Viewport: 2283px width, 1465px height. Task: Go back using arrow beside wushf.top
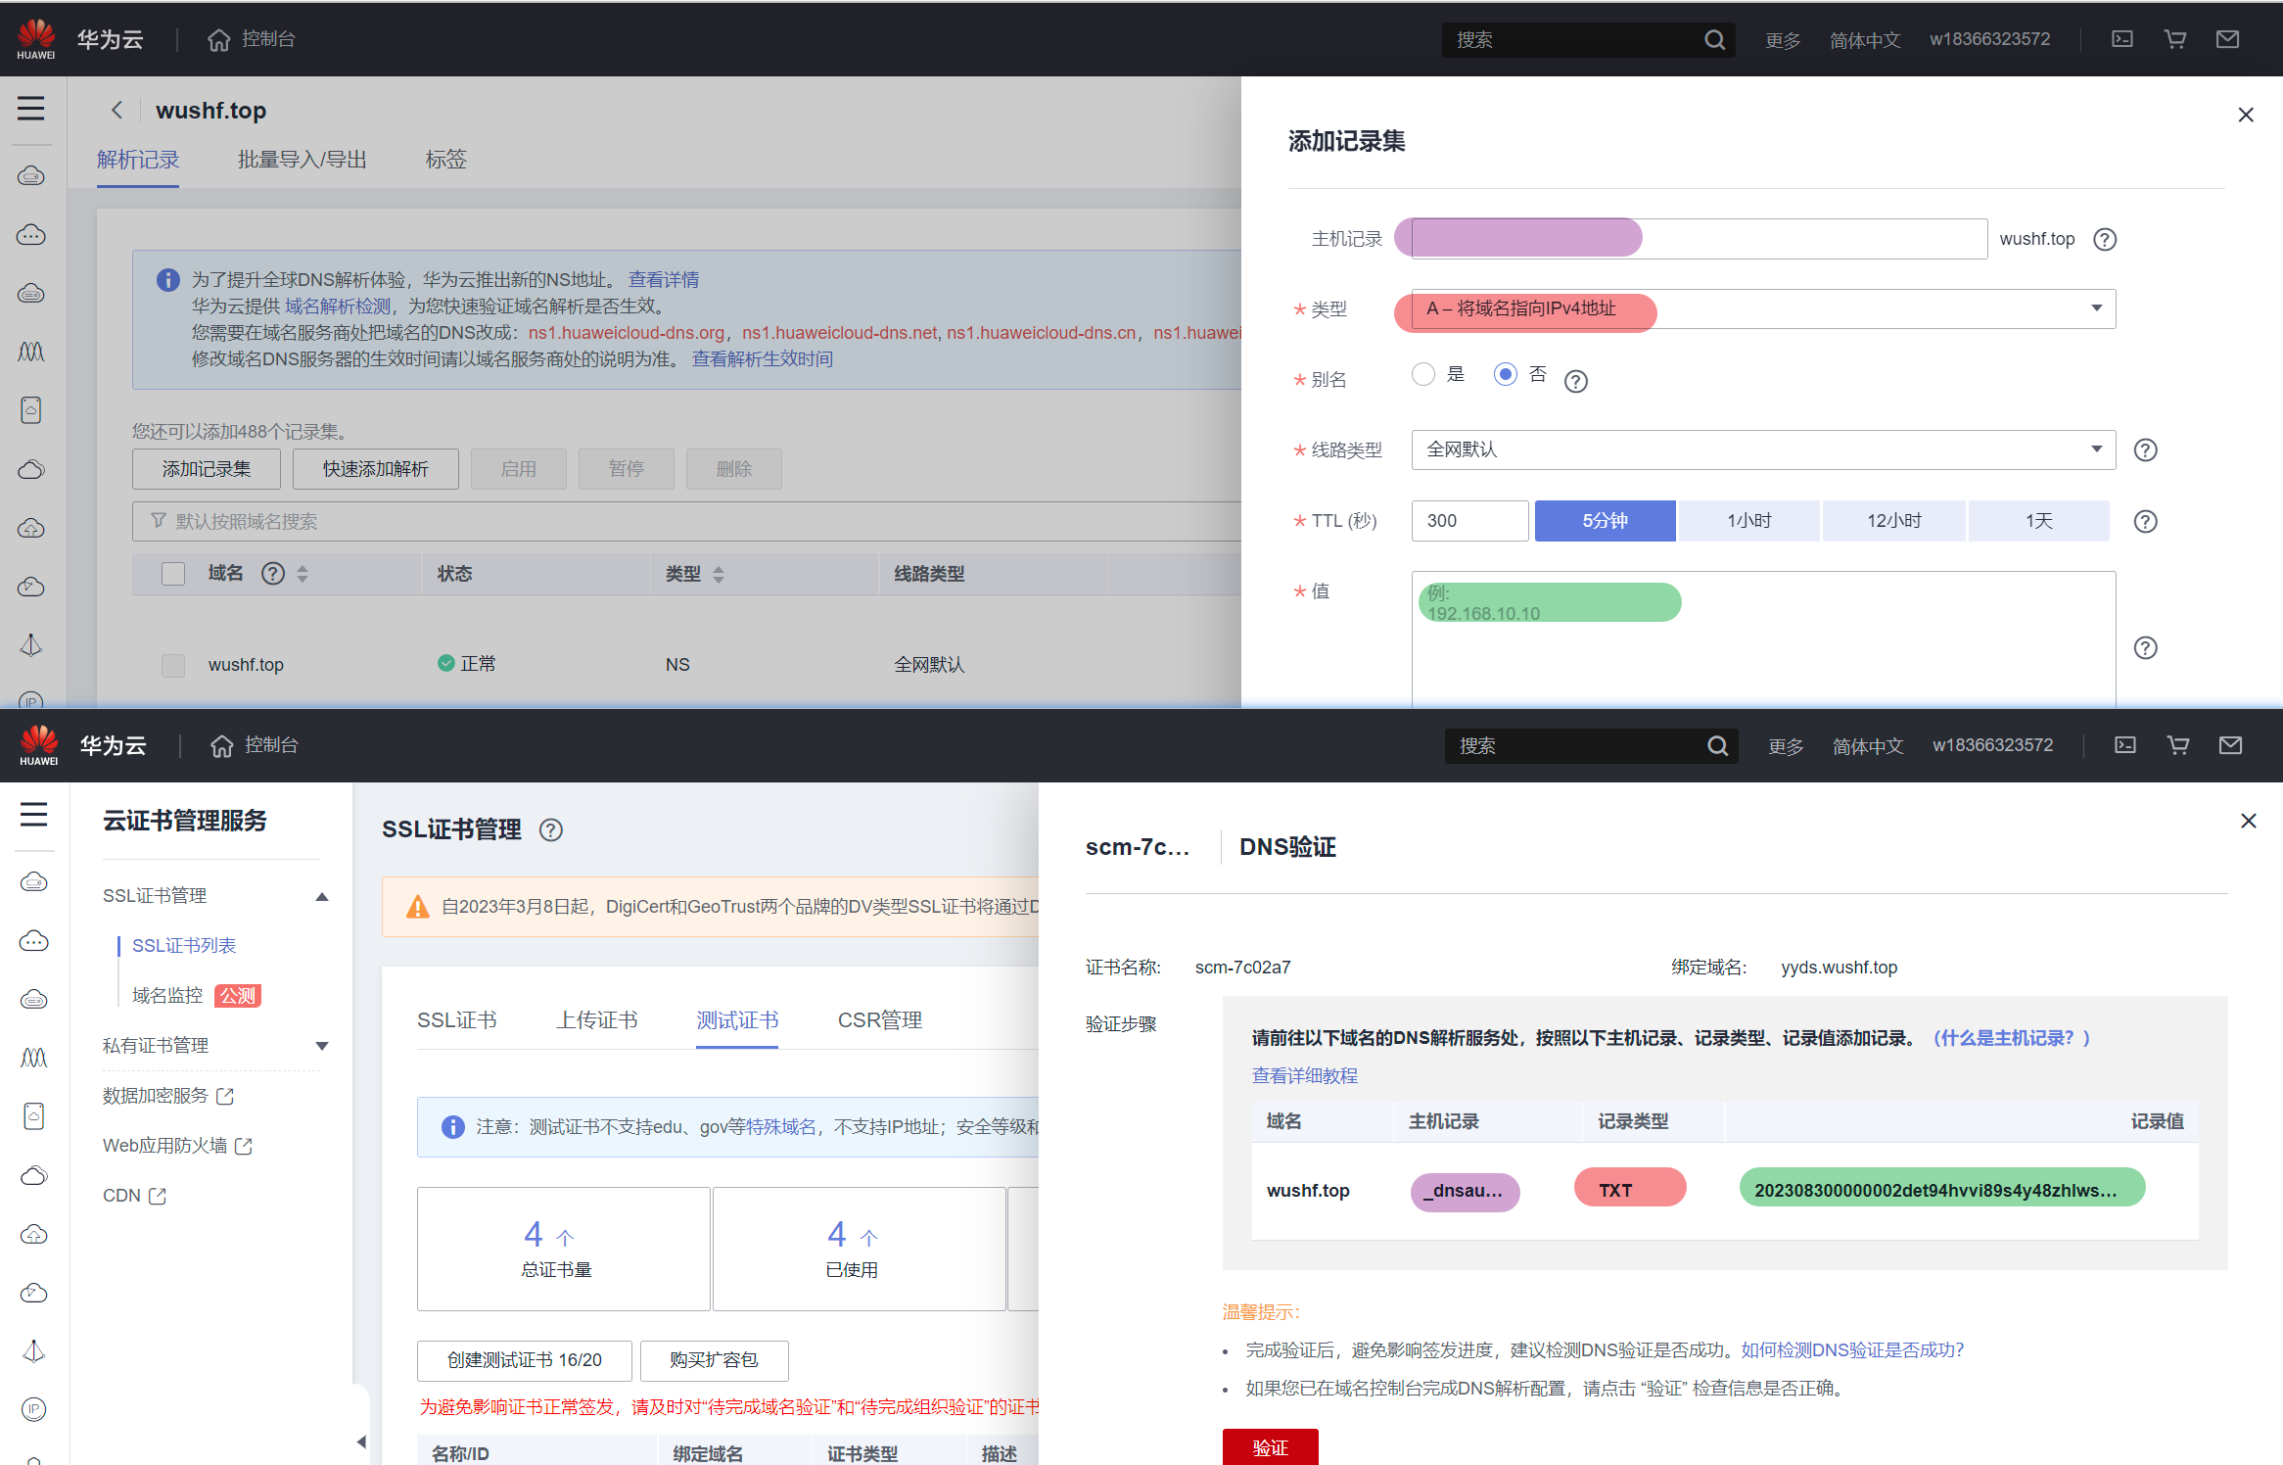coord(117,110)
